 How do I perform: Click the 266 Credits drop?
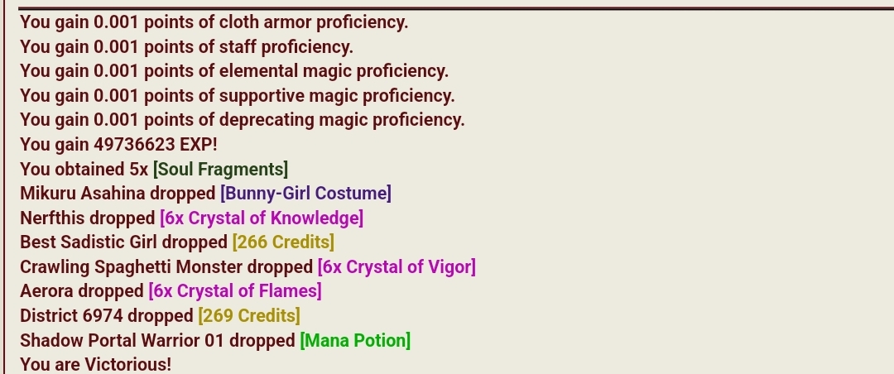[x=283, y=242]
